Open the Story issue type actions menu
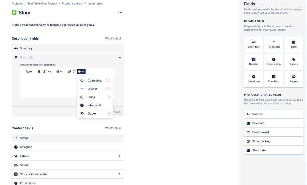307x185 pixels. (120, 12)
